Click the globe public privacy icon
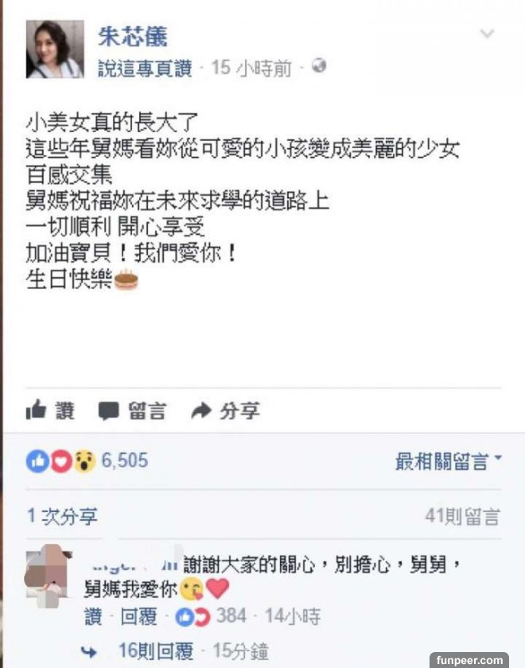 (319, 66)
